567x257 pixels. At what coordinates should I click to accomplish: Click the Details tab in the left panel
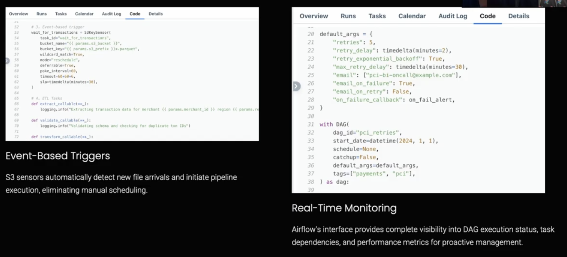coord(156,14)
